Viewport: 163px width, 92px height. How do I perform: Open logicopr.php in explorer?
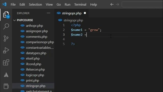tap(33, 75)
